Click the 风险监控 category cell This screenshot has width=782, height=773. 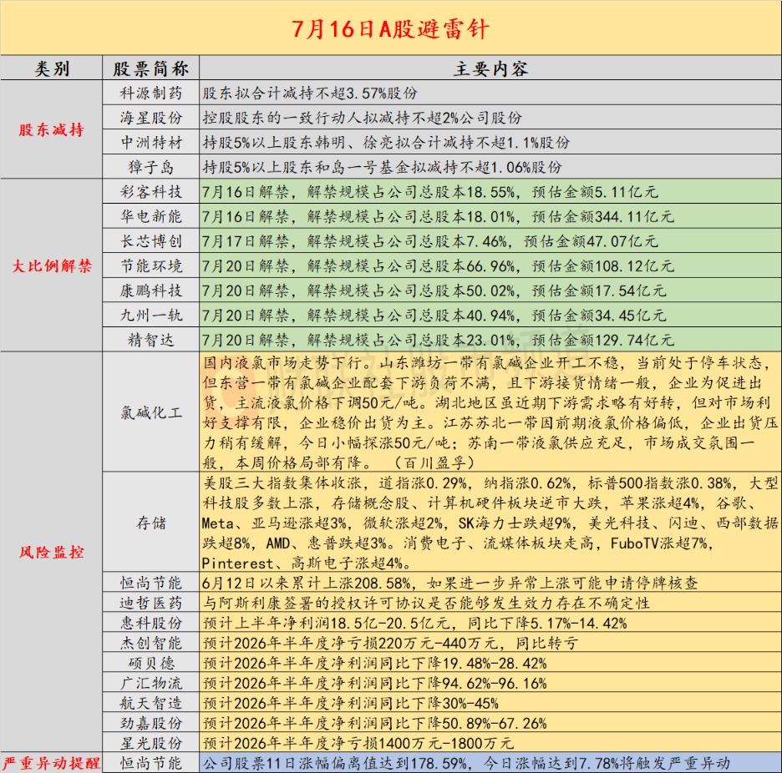pyautogui.click(x=51, y=552)
